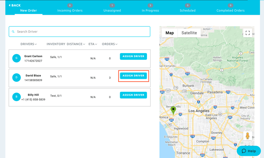Toggle fullscreen map view
Viewport: 264px width, 158px height.
click(247, 33)
